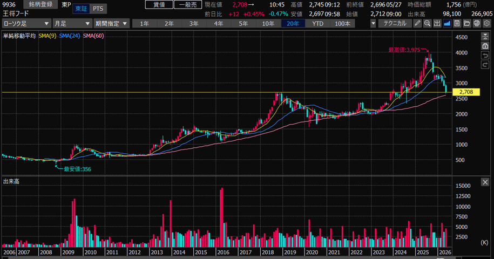Click the yellow 2,708 price line label

[x=466, y=92]
